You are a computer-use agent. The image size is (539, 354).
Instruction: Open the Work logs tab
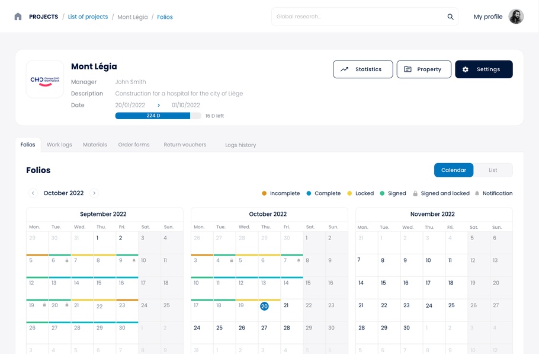tap(59, 145)
